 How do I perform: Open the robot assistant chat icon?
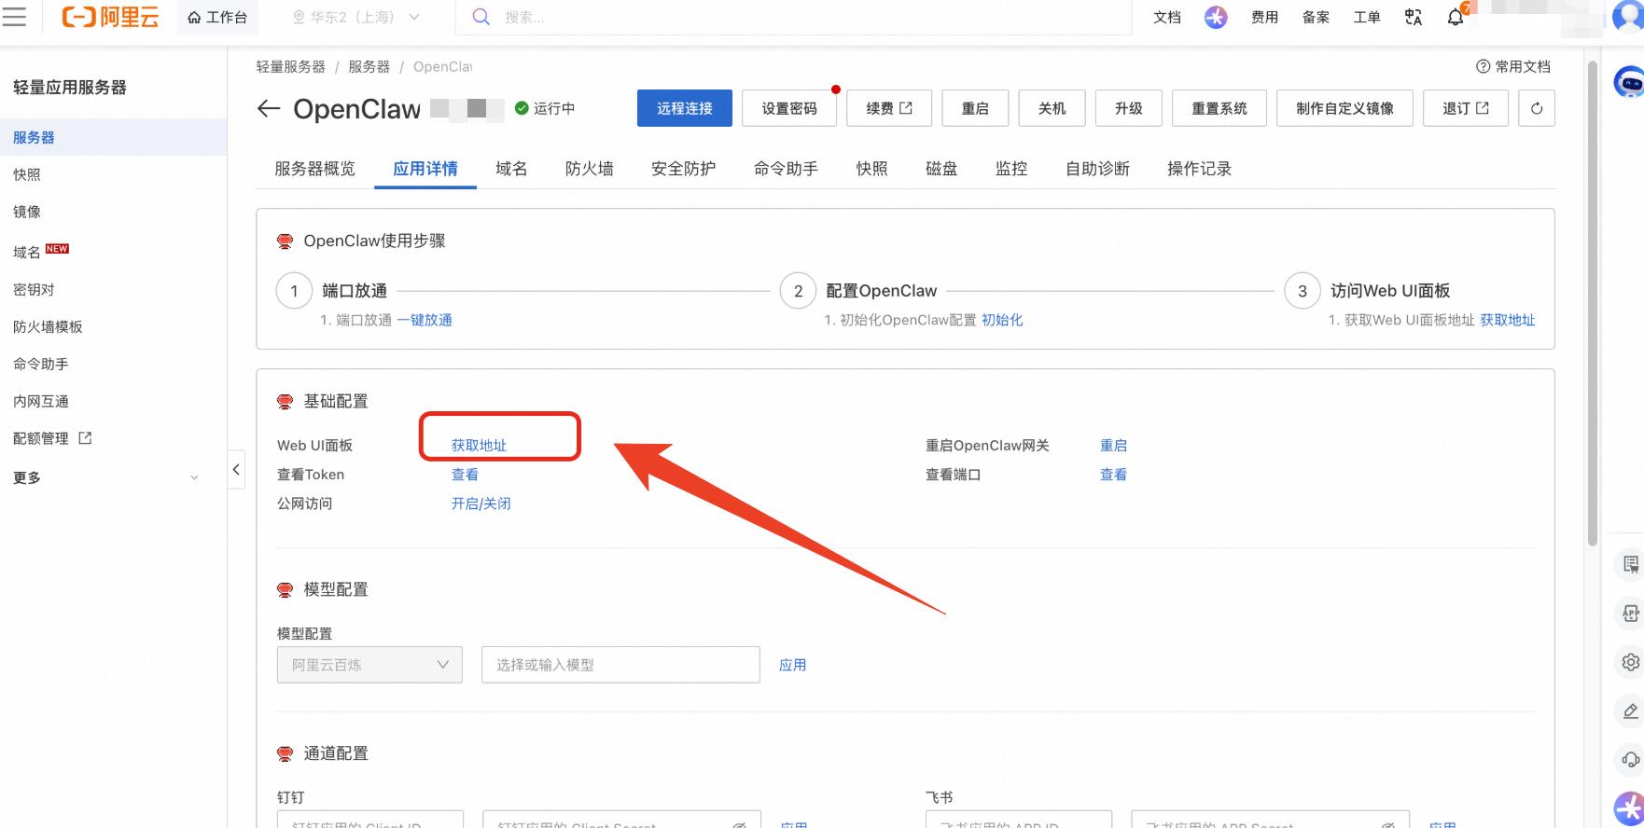[x=1629, y=82]
